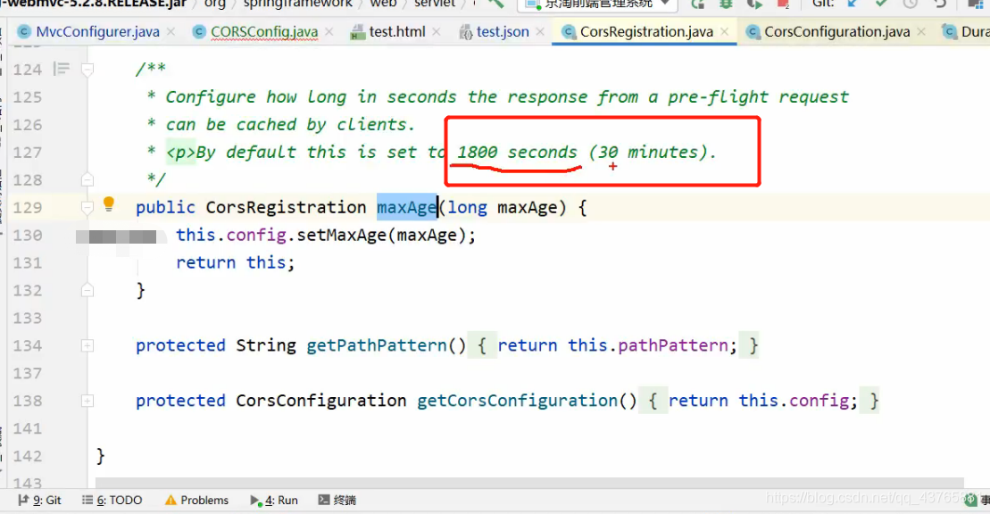Click the Git commit green checkmark icon
Screen dimensions: 990x514
tap(881, 4)
